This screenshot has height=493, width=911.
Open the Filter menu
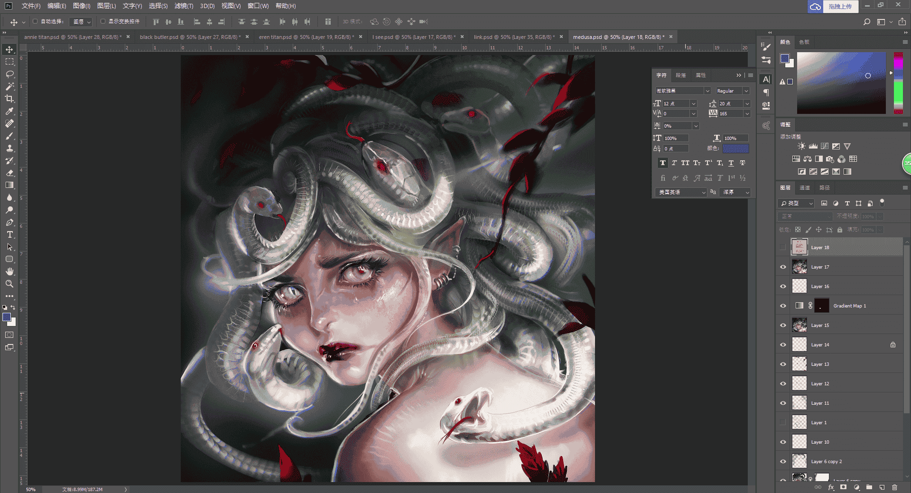[184, 6]
